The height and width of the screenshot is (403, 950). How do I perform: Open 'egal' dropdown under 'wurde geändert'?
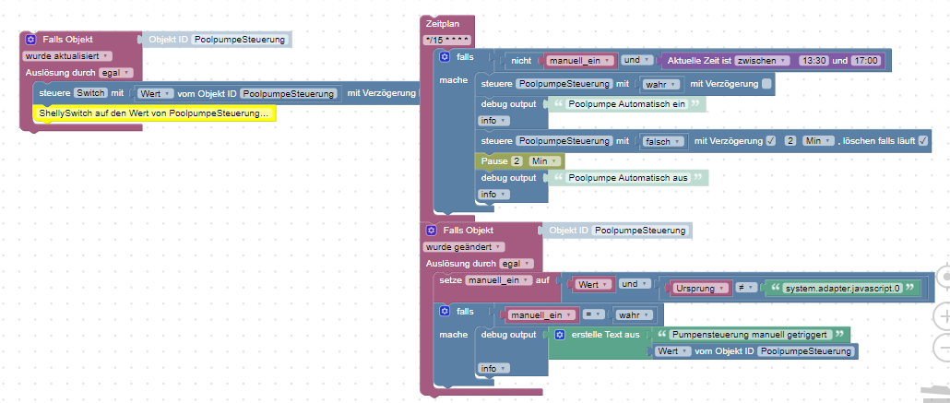[517, 264]
